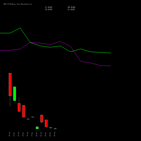
Task: Select the tall red candle for 10 Jun
Action: (10, 84)
